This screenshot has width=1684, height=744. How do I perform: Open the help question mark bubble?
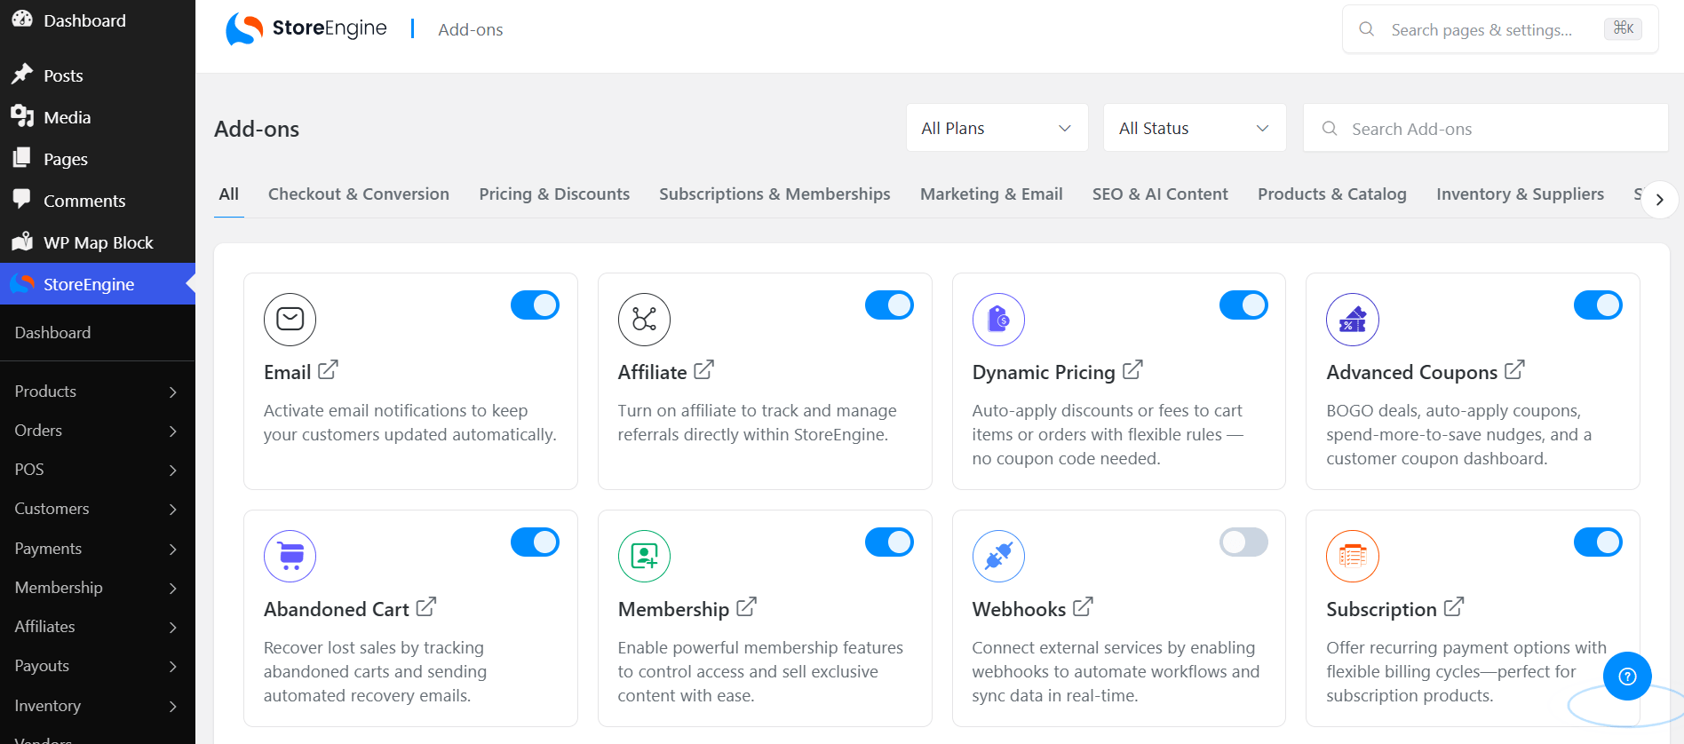tap(1627, 677)
